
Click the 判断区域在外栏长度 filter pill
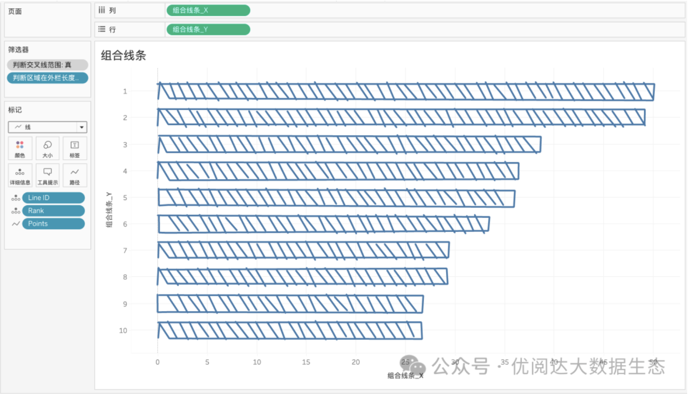[47, 78]
